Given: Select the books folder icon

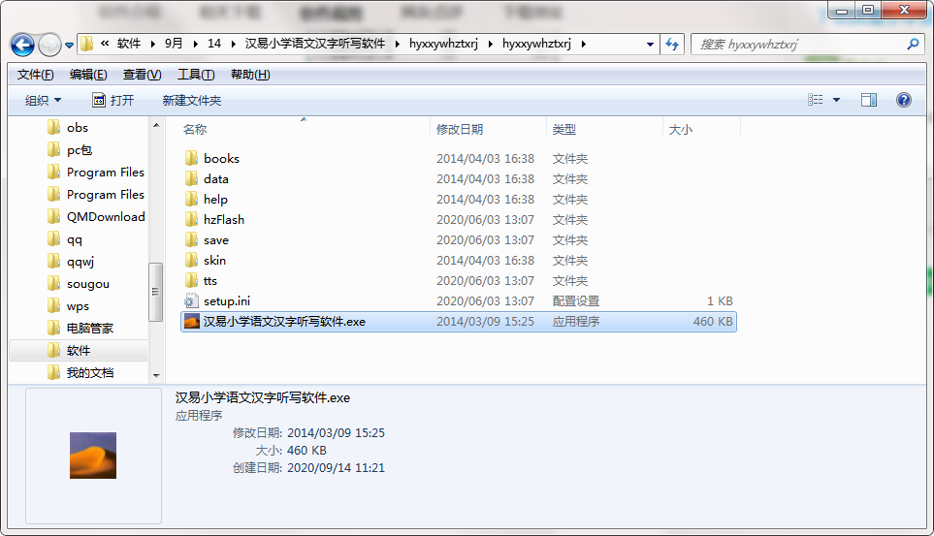Looking at the screenshot, I should [191, 158].
